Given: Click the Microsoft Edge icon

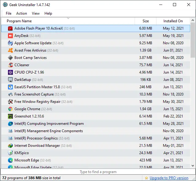Looking at the screenshot, I should 10,160.
